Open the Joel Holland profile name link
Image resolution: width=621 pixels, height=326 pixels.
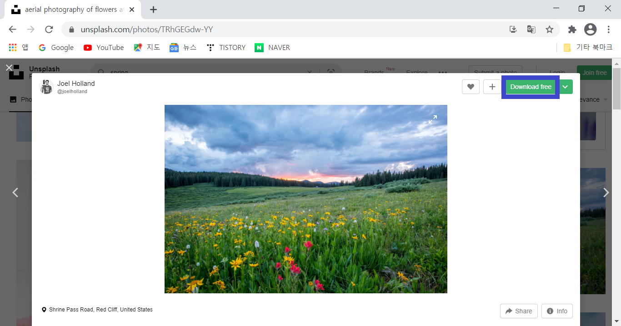click(76, 84)
